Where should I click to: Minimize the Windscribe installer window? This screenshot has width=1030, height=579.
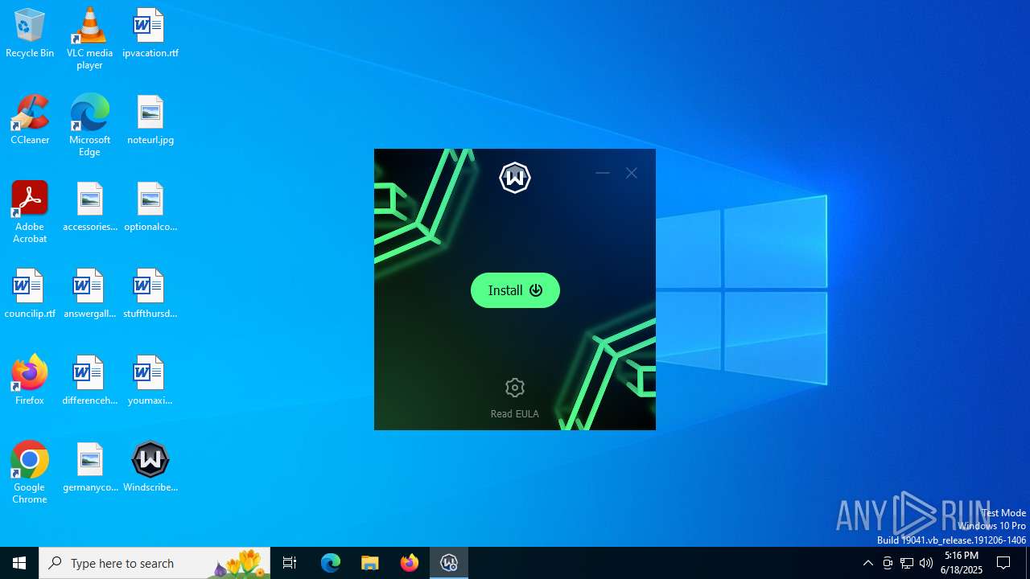click(x=602, y=173)
